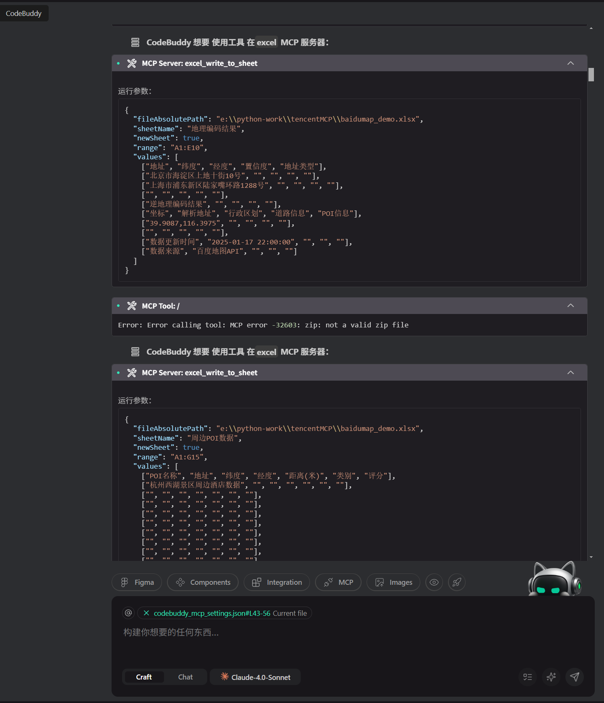The height and width of the screenshot is (703, 604).
Task: Click the MCP plug icon
Action: pos(328,582)
